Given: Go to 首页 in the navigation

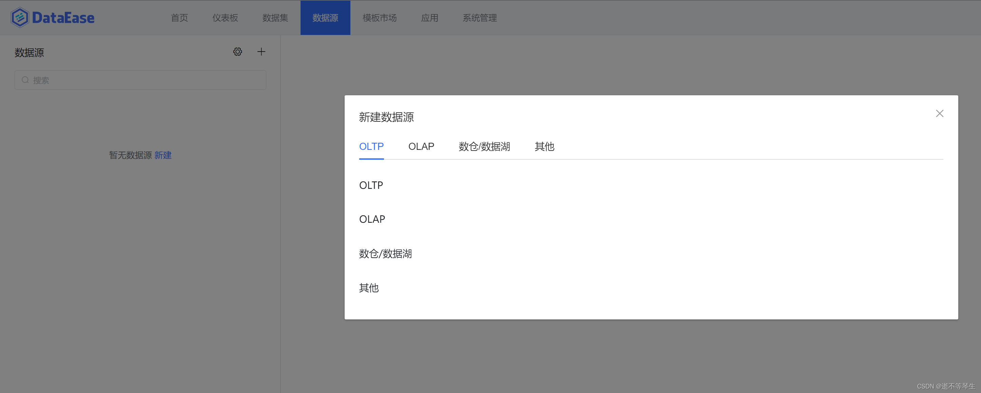Looking at the screenshot, I should click(179, 18).
